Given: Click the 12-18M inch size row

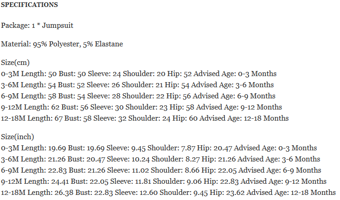Looking at the screenshot, I should 168,193.
